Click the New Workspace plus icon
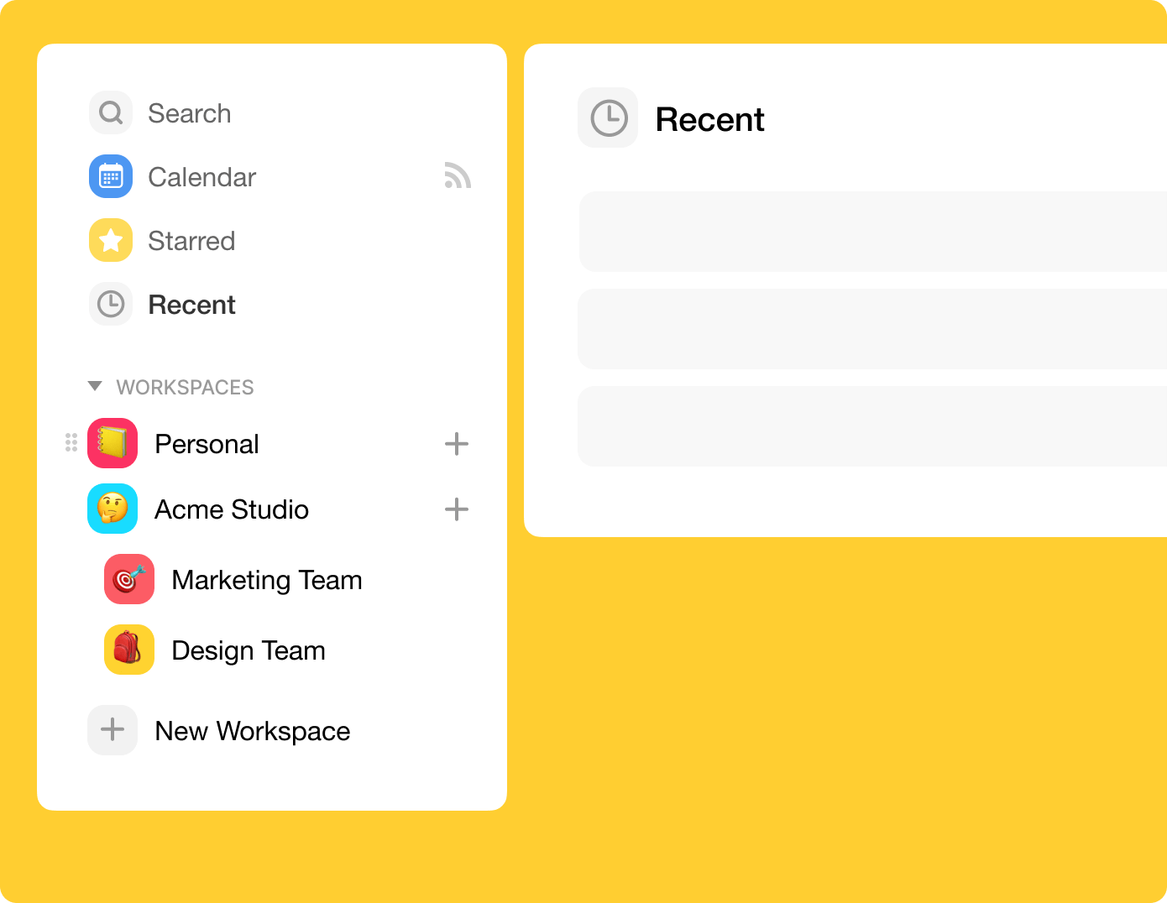The width and height of the screenshot is (1167, 903). click(113, 730)
